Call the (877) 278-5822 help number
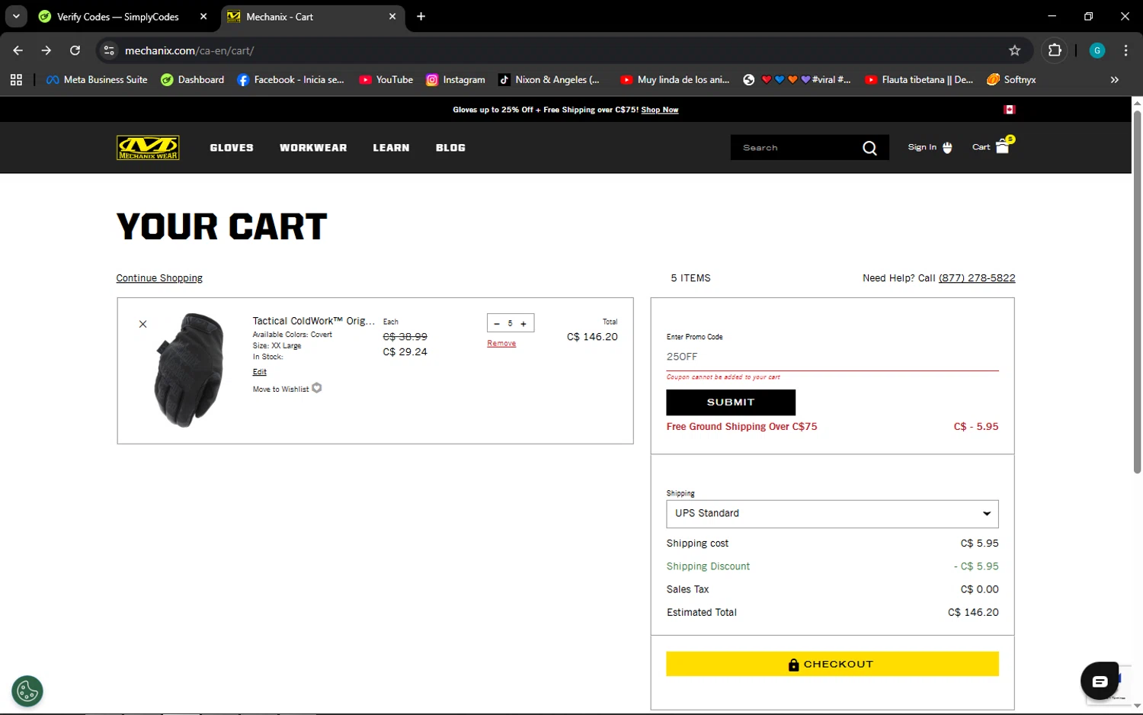 977,278
